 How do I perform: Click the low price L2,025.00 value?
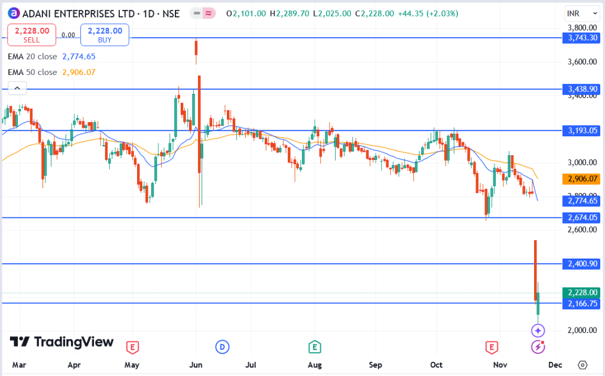tap(332, 14)
